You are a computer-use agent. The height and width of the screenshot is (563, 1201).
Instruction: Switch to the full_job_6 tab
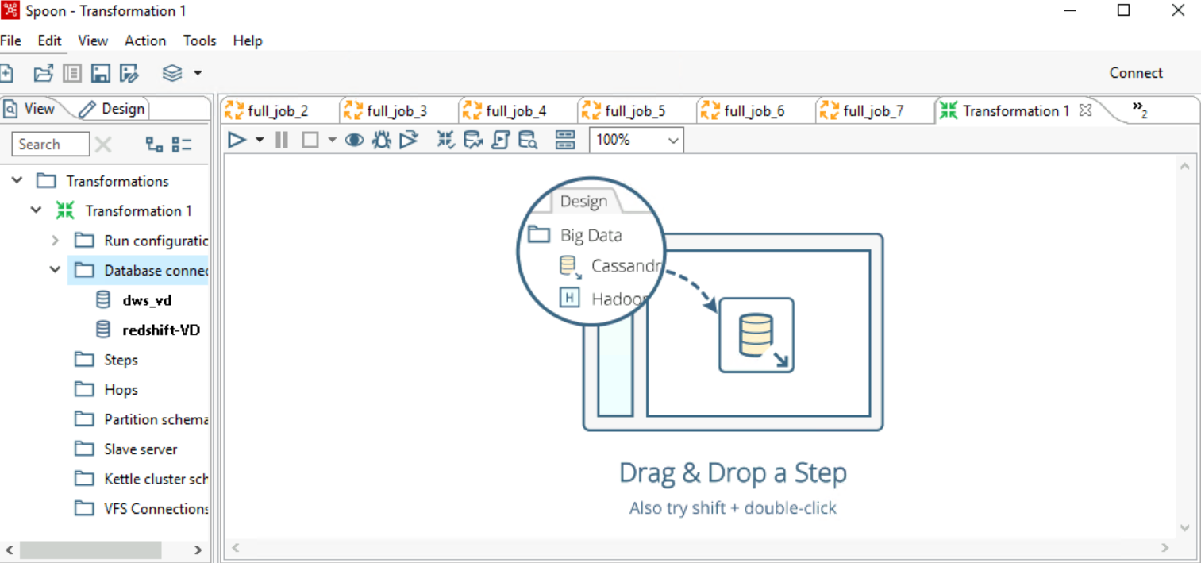754,111
